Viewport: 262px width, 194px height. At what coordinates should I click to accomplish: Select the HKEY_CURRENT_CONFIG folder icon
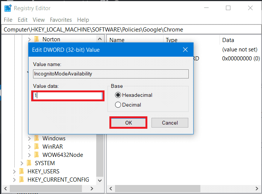21,179
